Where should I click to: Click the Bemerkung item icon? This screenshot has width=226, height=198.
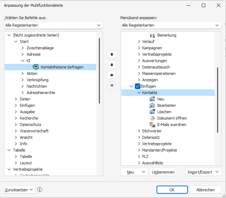152,35
